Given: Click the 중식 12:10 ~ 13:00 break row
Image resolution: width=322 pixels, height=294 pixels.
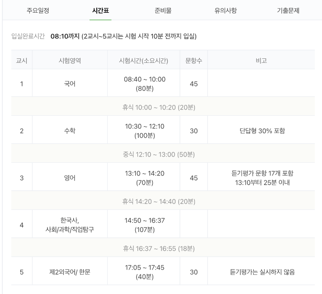Looking at the screenshot, I should 159,154.
